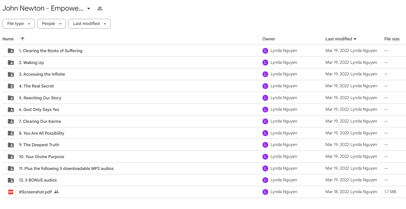Open folder 7. Clearing Our Karma
406x209 pixels.
[x=40, y=121]
